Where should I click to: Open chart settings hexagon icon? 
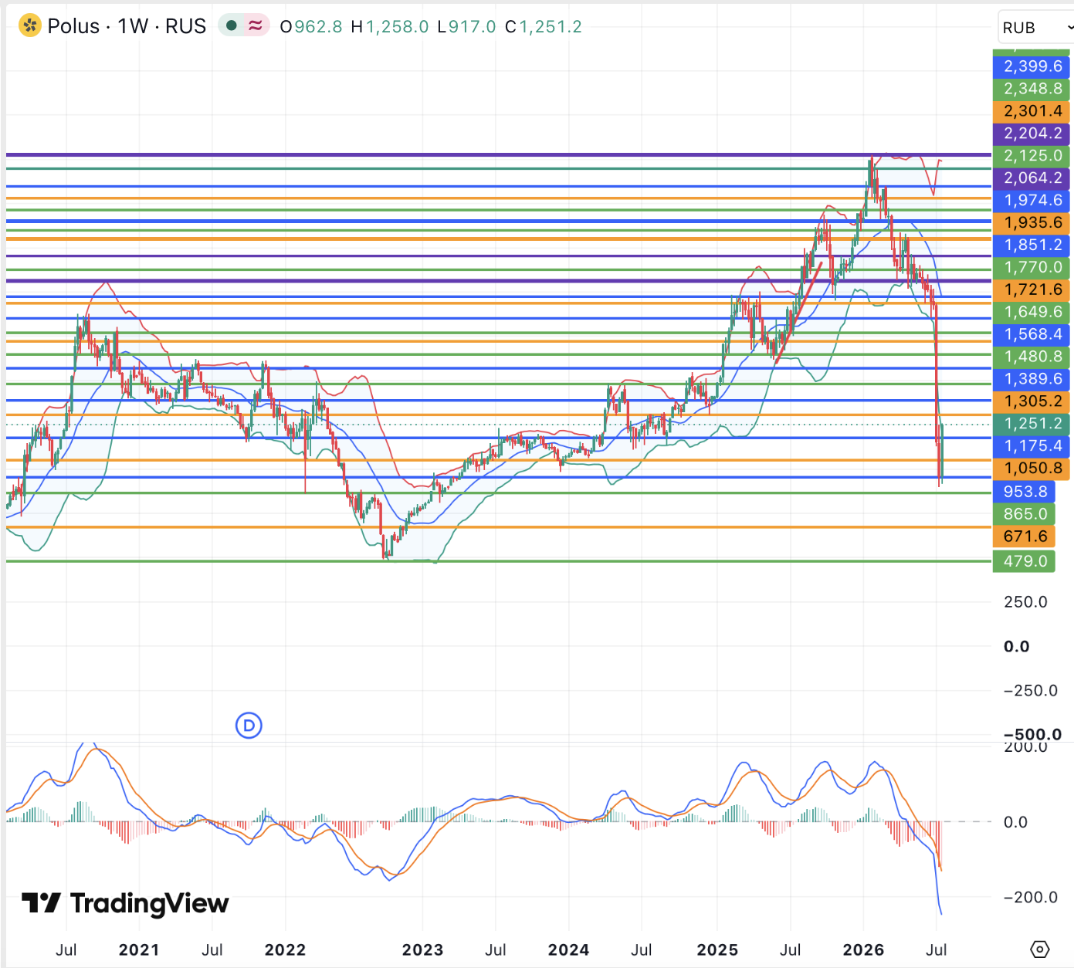tap(1040, 949)
